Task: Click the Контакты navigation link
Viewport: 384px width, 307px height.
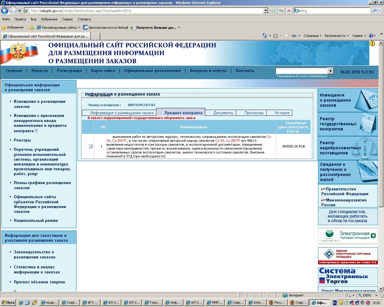Action: (x=245, y=71)
